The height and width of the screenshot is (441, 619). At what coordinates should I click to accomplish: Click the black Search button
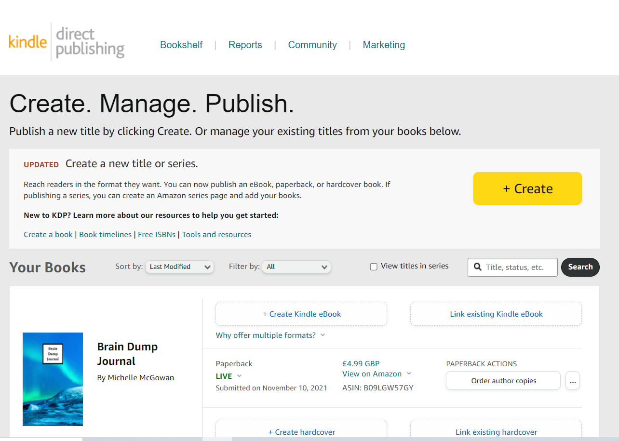(580, 267)
